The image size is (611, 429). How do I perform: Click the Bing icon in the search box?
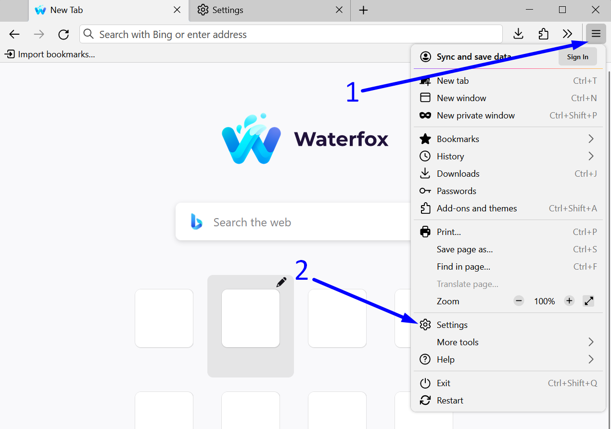196,221
